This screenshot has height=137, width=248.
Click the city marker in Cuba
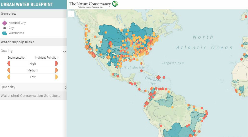point(141,71)
